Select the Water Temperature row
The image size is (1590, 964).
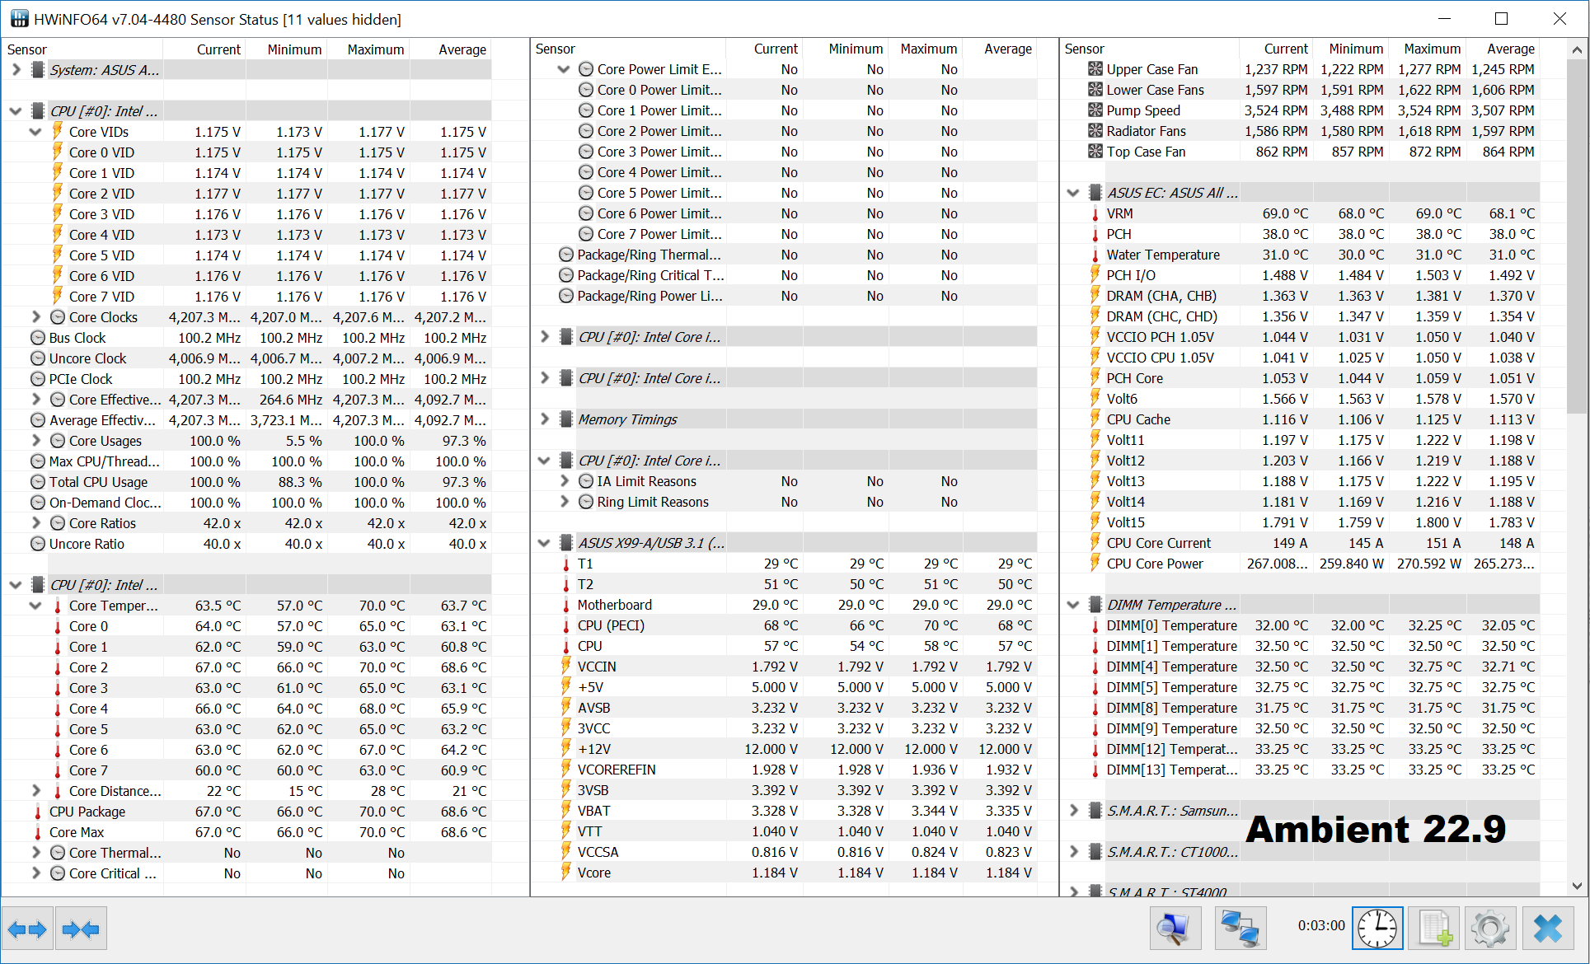(1162, 255)
